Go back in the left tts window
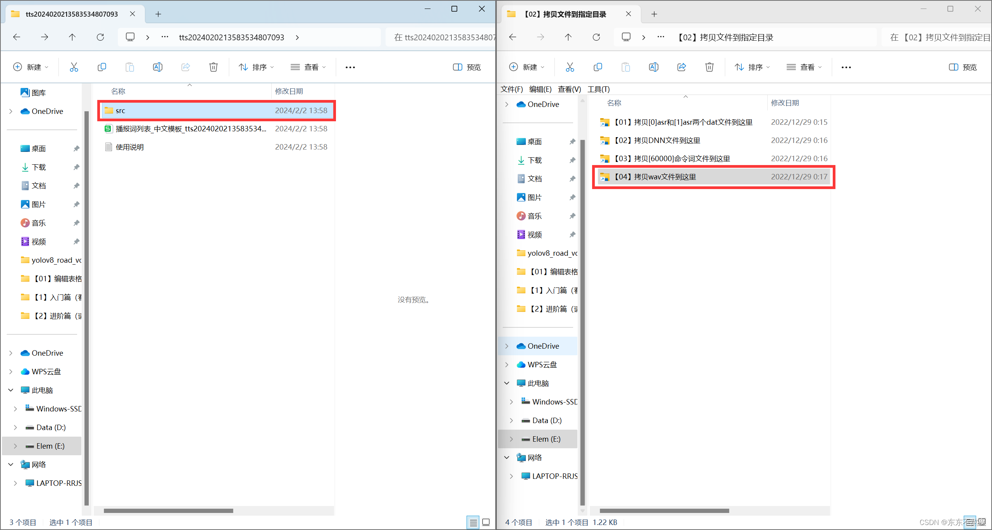The image size is (992, 530). coord(17,37)
